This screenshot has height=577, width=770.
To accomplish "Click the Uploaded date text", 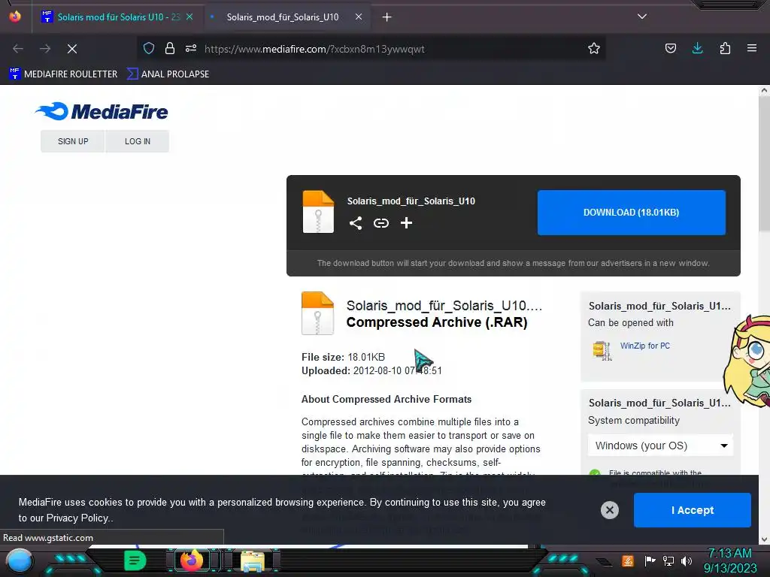I will coord(371,371).
